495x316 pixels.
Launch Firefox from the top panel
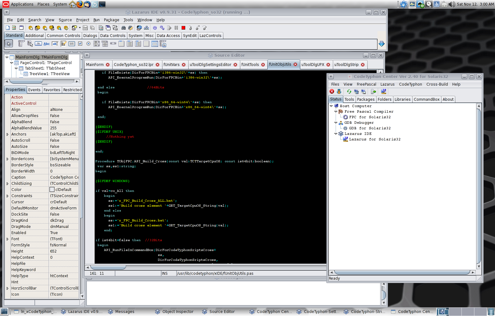[80, 4]
